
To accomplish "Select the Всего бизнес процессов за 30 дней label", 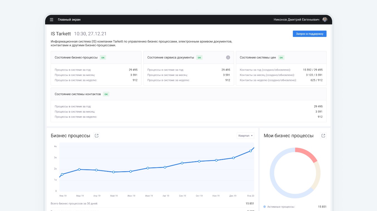I will point(74,203).
